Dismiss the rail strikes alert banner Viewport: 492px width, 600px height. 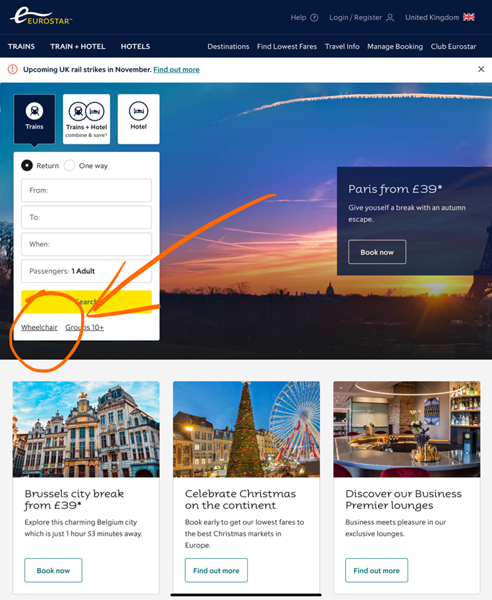point(482,69)
